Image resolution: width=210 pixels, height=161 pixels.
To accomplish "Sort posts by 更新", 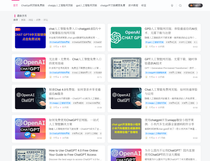I will 23,20.
